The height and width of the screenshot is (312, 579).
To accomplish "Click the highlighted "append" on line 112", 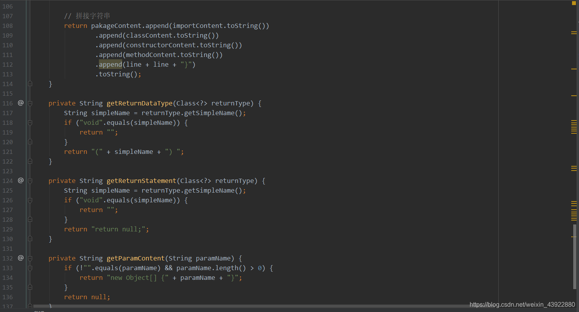I will tap(111, 64).
